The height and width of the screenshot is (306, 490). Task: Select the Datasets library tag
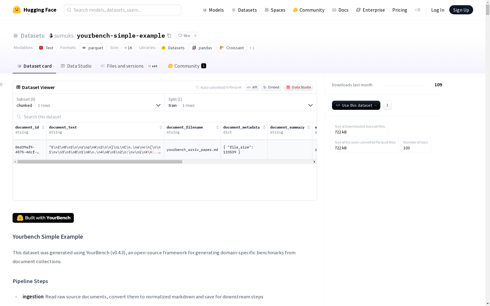point(173,48)
